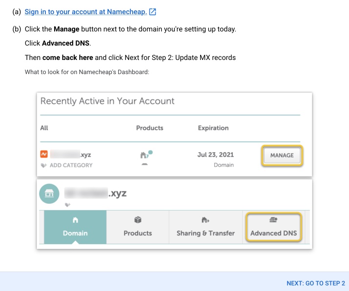Image resolution: width=349 pixels, height=291 pixels.
Task: Click the large blurred .xyz domain heading
Action: click(95, 193)
